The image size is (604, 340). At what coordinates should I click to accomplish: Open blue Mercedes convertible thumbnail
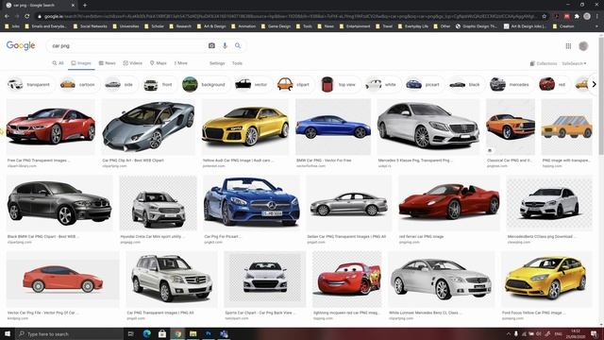point(252,203)
